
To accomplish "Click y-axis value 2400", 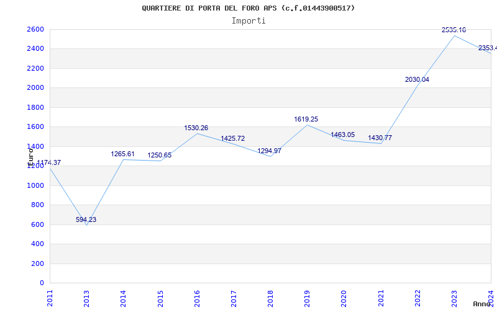I will tap(36, 49).
